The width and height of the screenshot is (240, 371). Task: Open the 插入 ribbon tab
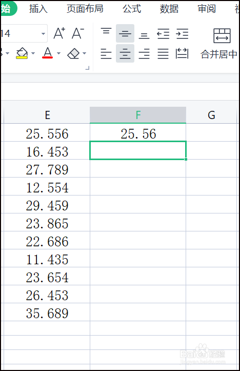[x=38, y=9]
